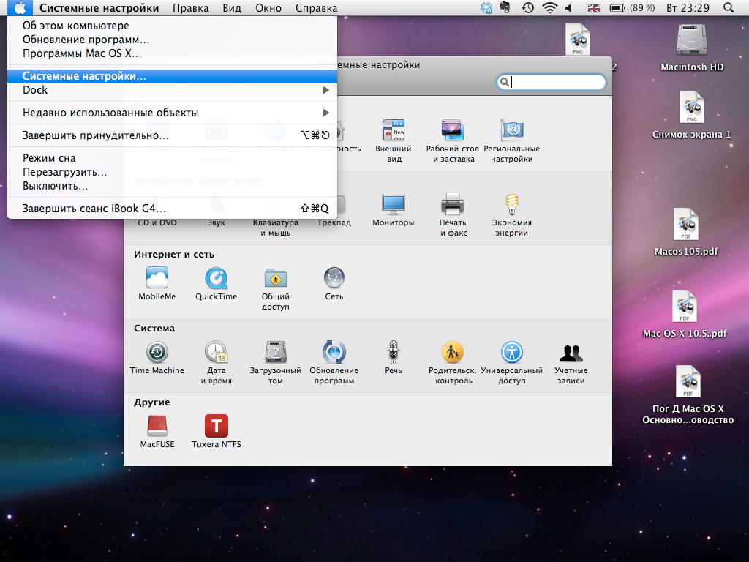Open the Окно menu
Screen dimensions: 749x562
click(x=268, y=8)
